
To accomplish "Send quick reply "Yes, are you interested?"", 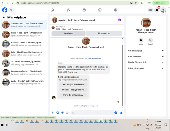I will click(73, 85).
